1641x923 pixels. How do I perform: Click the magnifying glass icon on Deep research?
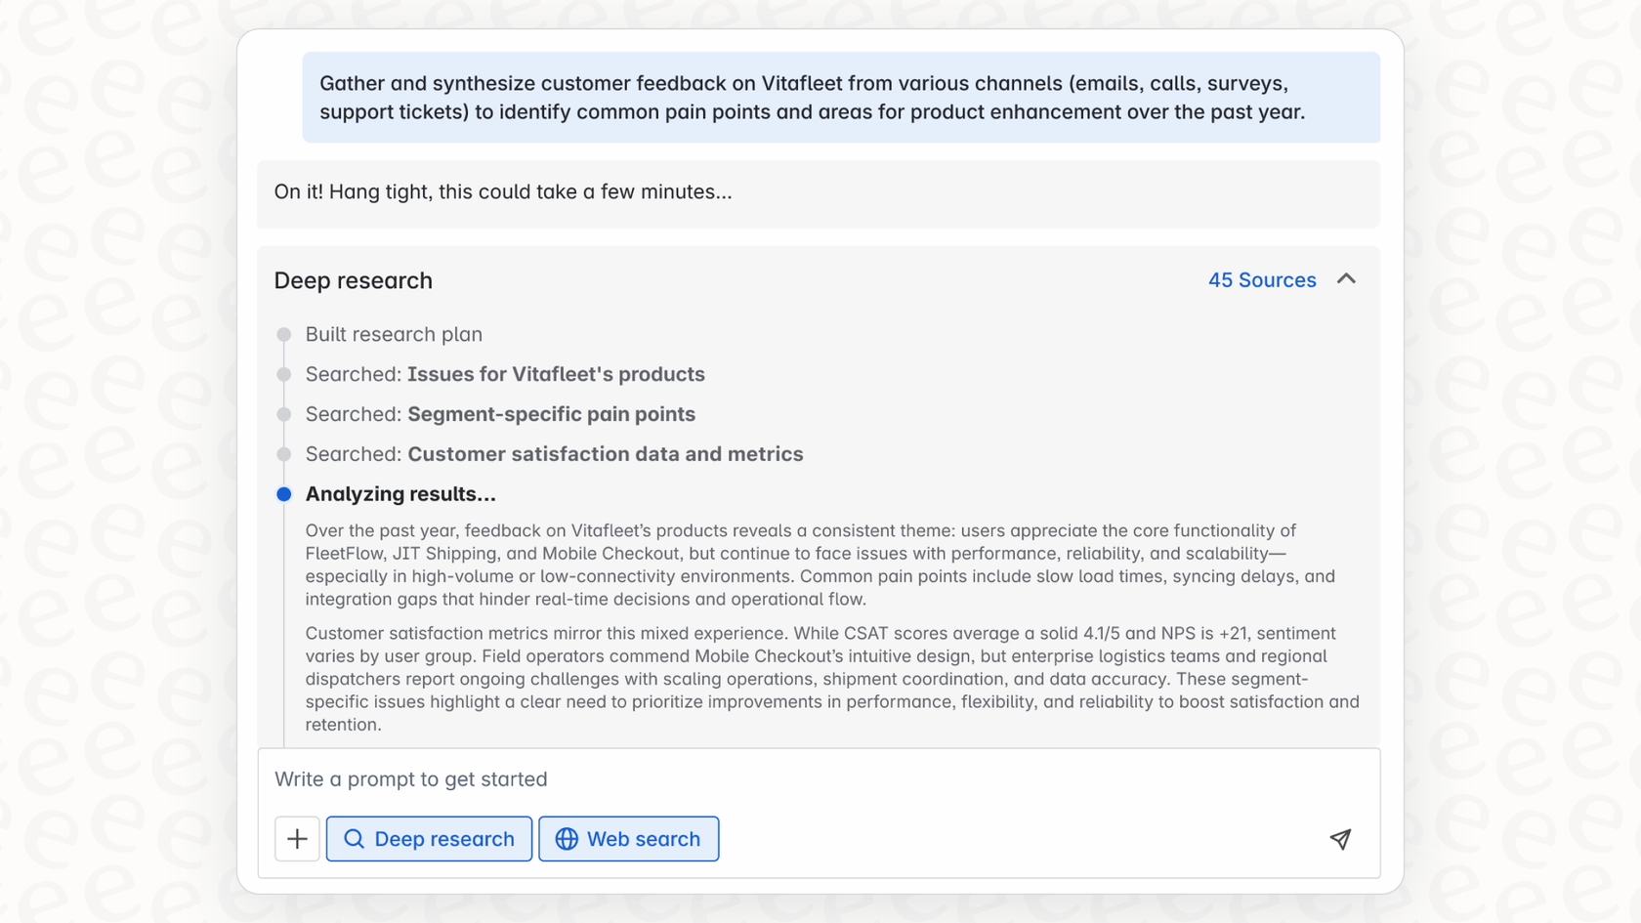coord(353,839)
